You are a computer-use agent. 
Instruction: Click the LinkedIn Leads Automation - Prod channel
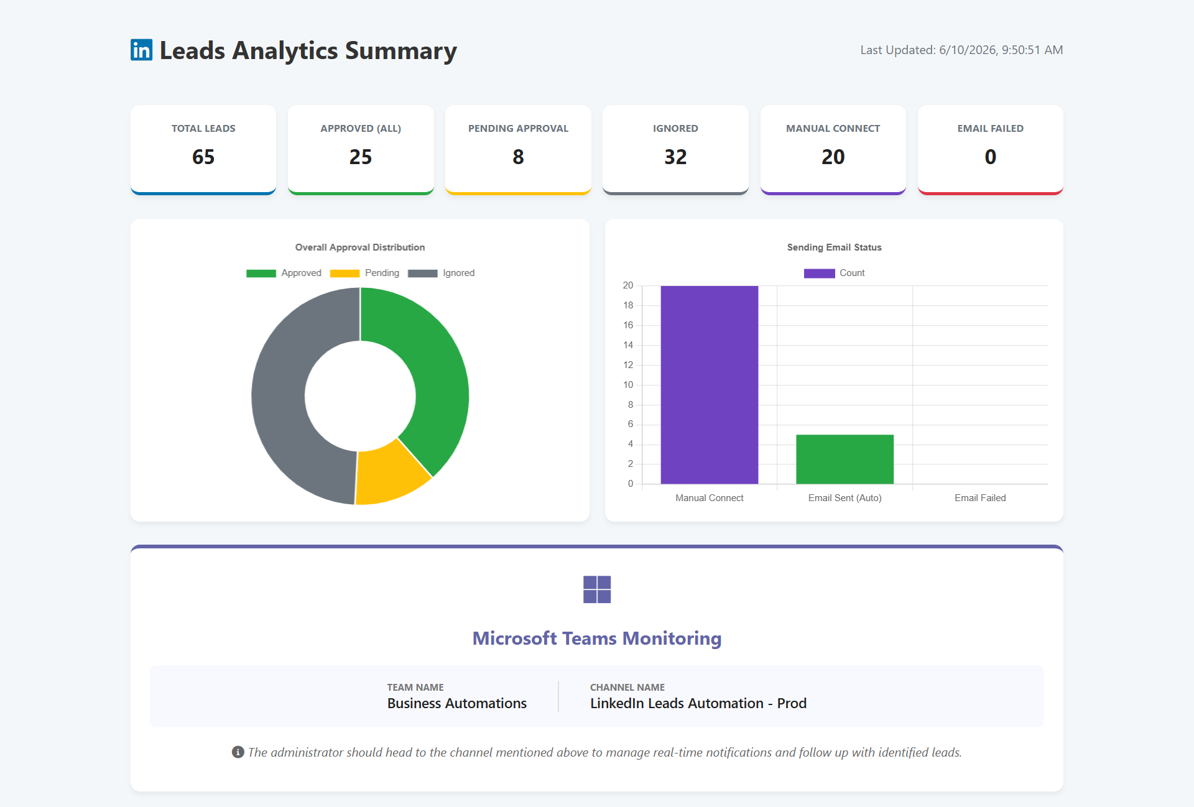pos(698,704)
